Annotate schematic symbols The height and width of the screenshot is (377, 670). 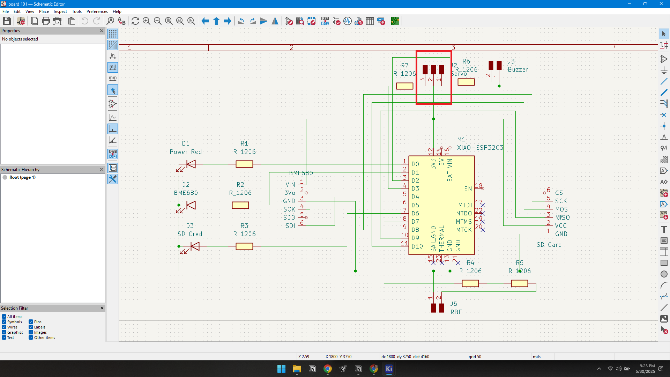325,21
